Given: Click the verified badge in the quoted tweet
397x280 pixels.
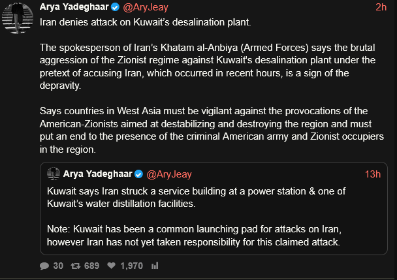Looking at the screenshot, I should (138, 174).
